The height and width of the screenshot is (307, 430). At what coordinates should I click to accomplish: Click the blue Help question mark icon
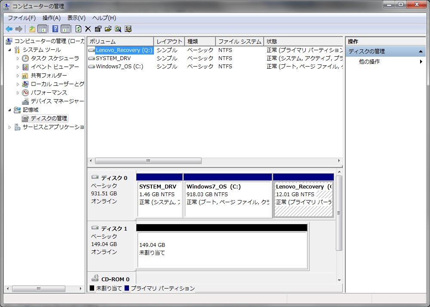pyautogui.click(x=55, y=29)
